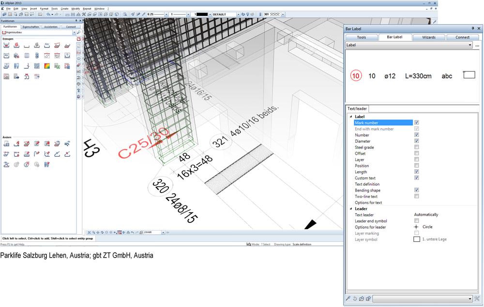Screen dimensions: 484x307
Task: Click the magnifier icon next to Ingenieurbau
Action: (79, 32)
